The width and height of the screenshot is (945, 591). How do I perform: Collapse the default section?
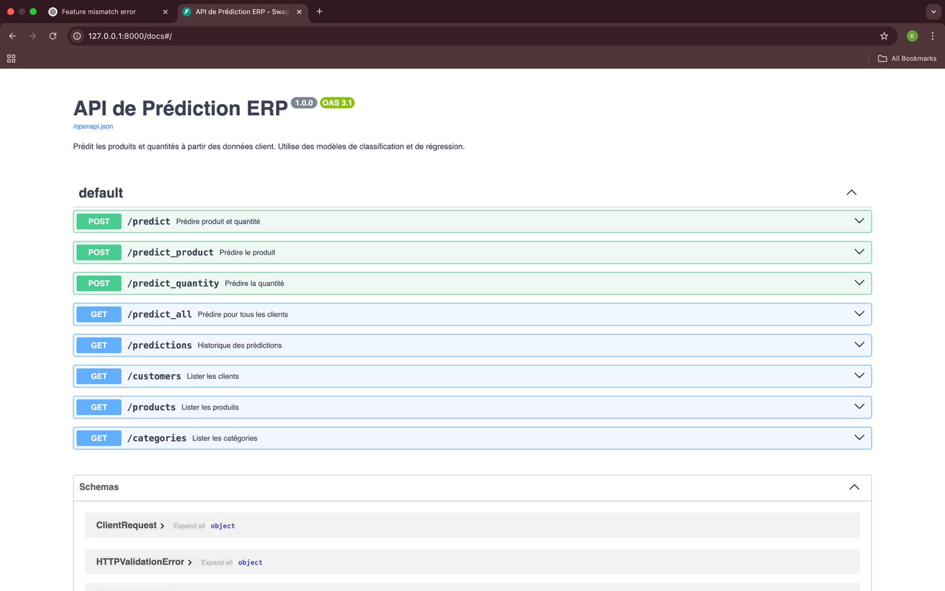pos(851,192)
